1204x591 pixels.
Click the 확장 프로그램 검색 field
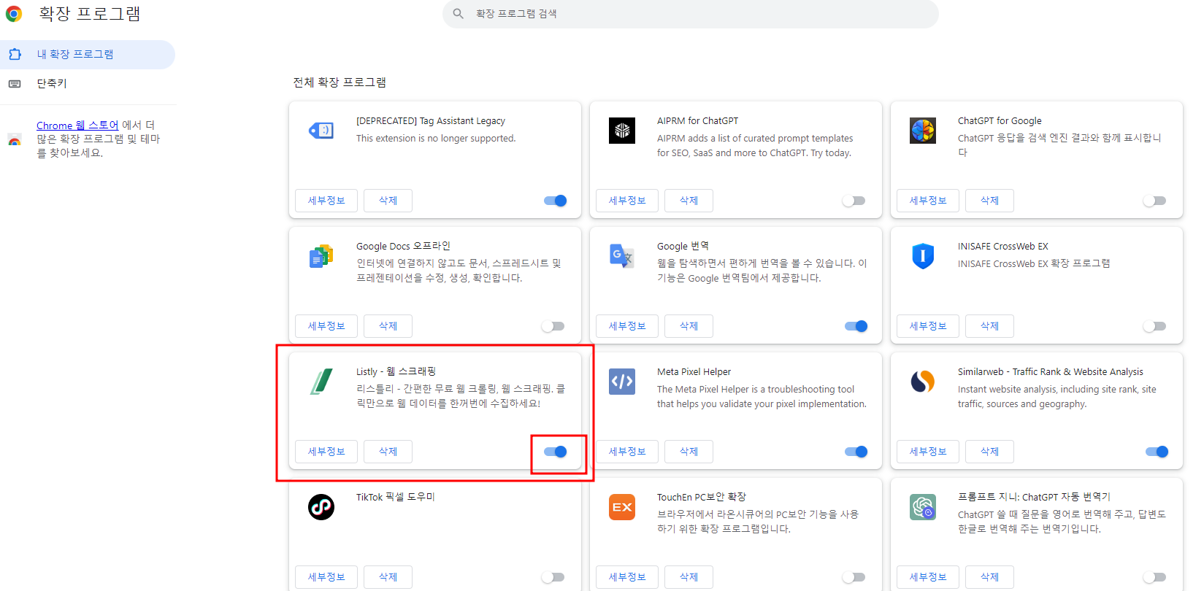pos(691,14)
